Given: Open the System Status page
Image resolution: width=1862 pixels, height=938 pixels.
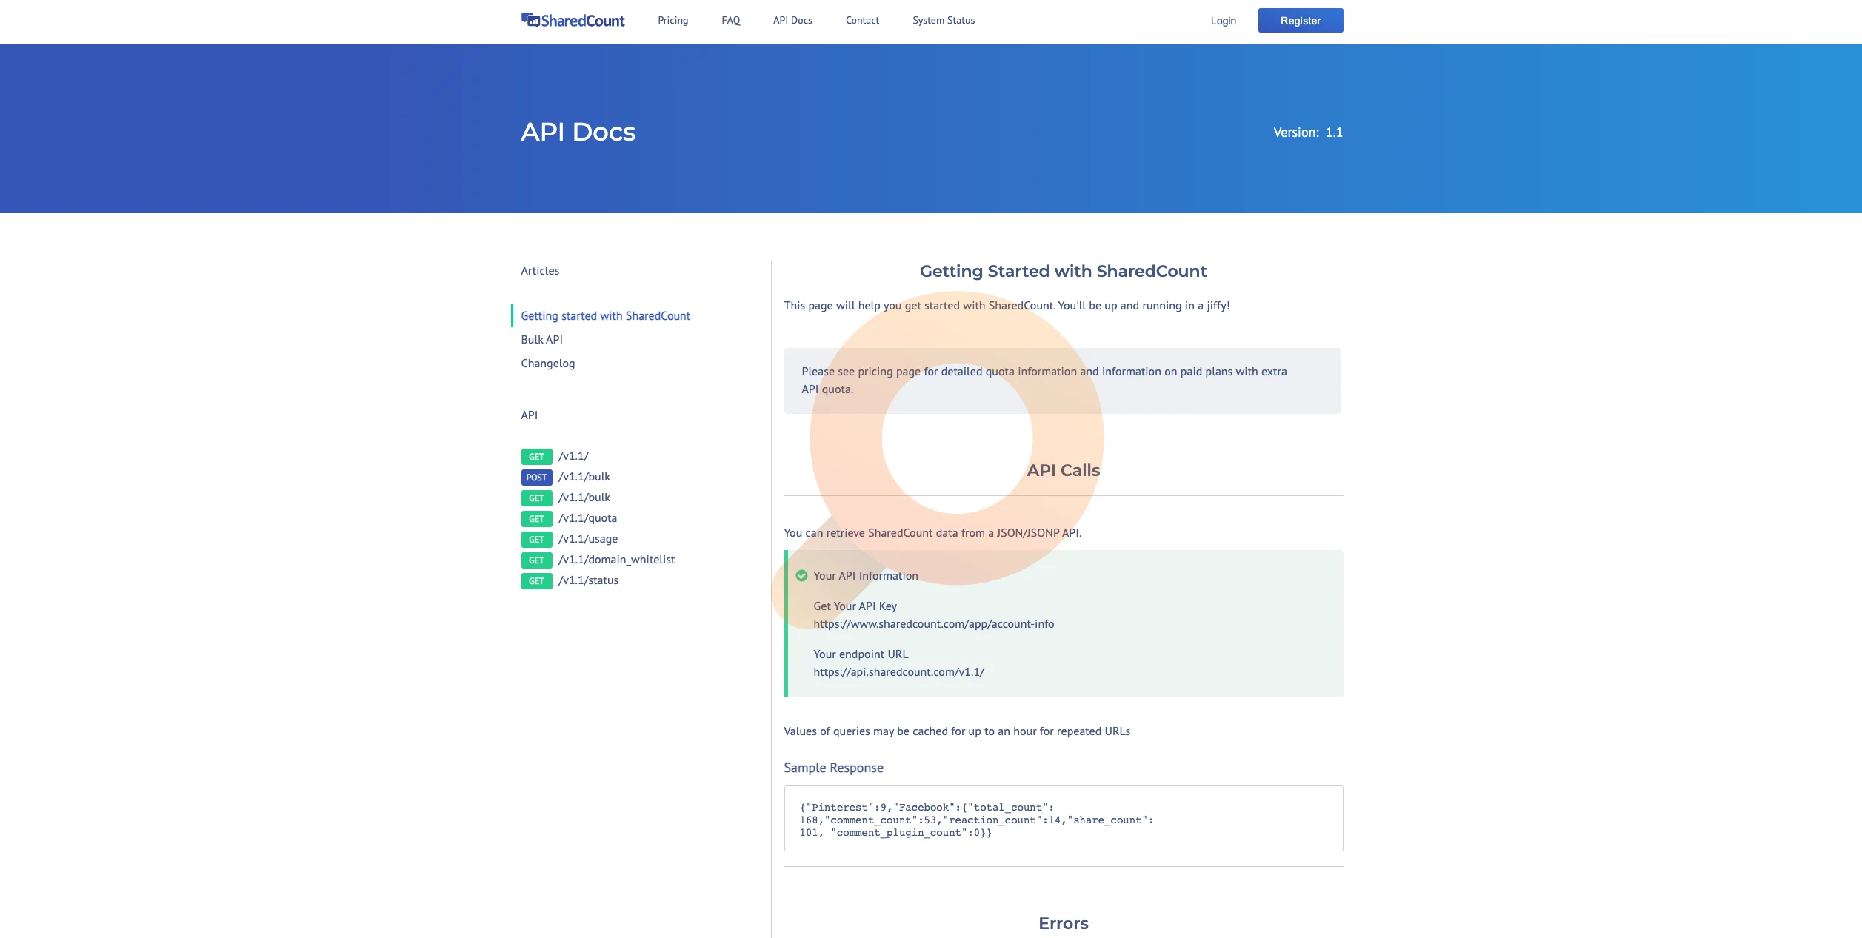Looking at the screenshot, I should pyautogui.click(x=943, y=20).
